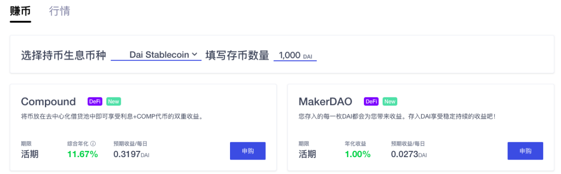The width and height of the screenshot is (561, 174).
Task: Select the MakerDAO card title
Action: 325,102
